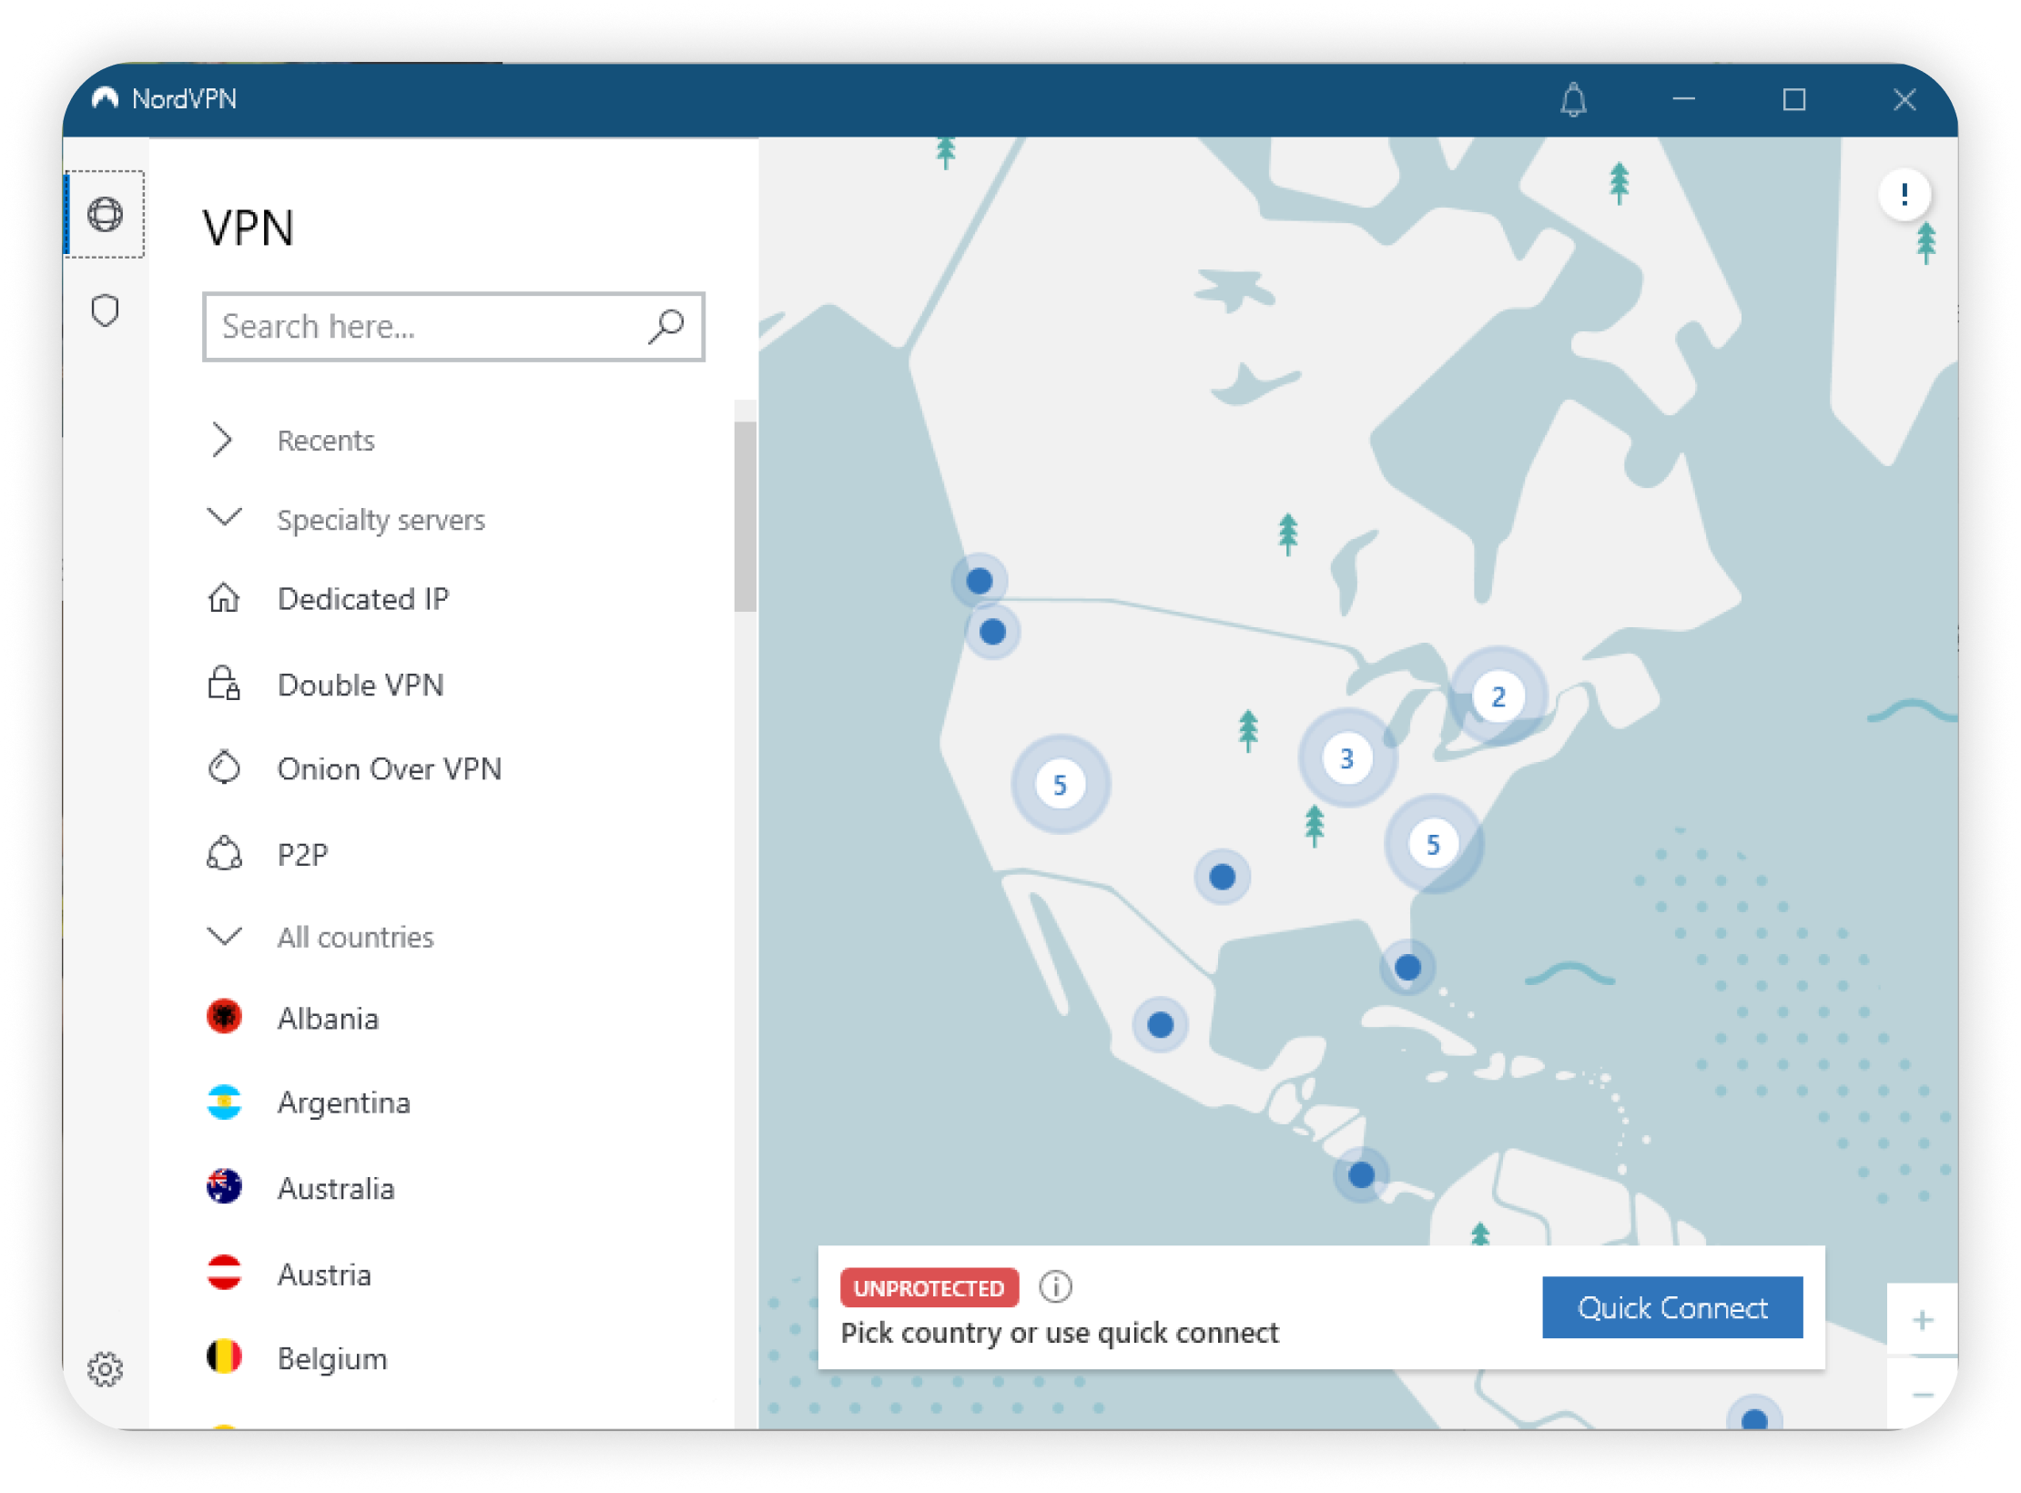Open the notifications bell icon
This screenshot has height=1493, width=2021.
tap(1573, 99)
